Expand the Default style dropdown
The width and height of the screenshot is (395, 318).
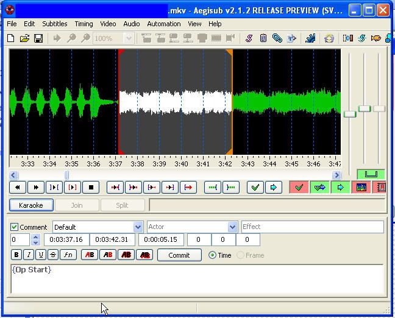click(138, 227)
